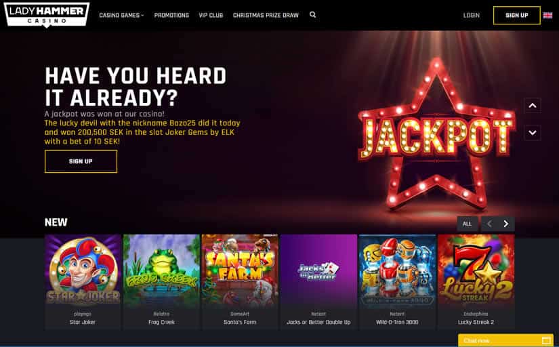This screenshot has height=347, width=559.
Task: Go to previous new games with left arrow
Action: tap(489, 224)
